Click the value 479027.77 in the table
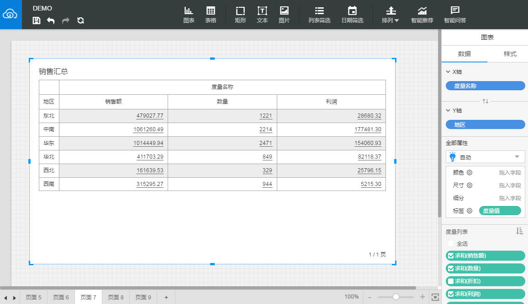The image size is (528, 304). [150, 116]
